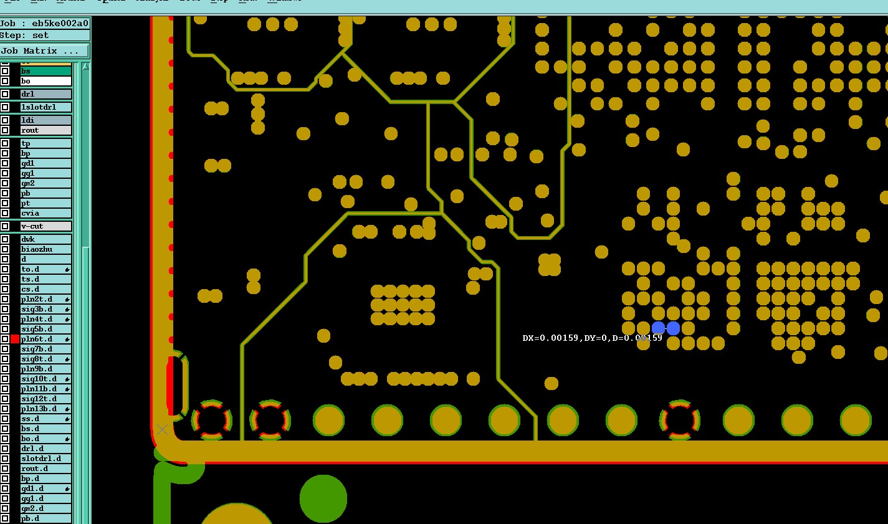
Task: Select the ts.d layer name
Action: pyautogui.click(x=46, y=279)
